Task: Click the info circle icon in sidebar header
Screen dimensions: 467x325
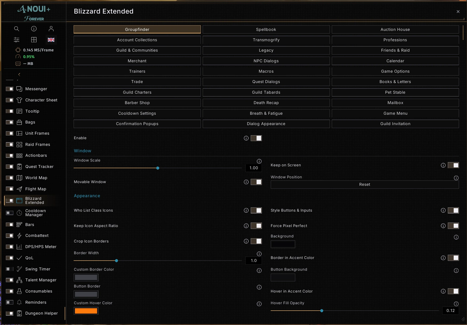Action: tap(34, 29)
